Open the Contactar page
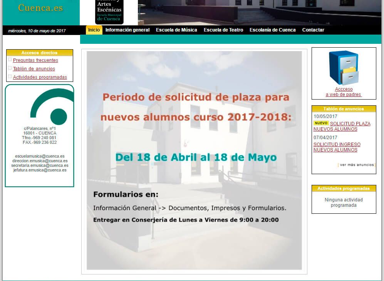 tap(313, 30)
